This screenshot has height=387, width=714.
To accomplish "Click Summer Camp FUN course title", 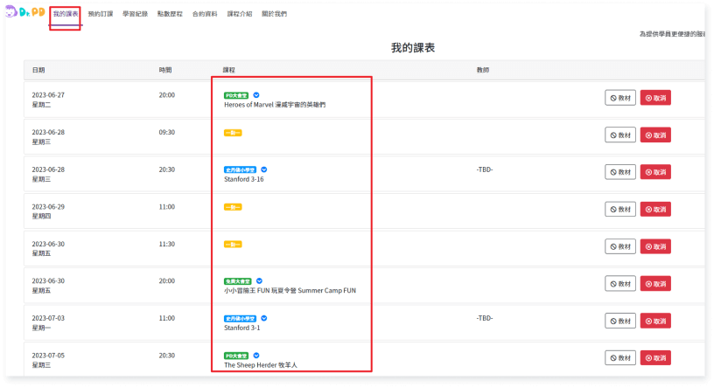I will tap(290, 290).
